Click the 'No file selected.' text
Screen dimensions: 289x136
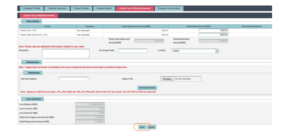click(183, 79)
